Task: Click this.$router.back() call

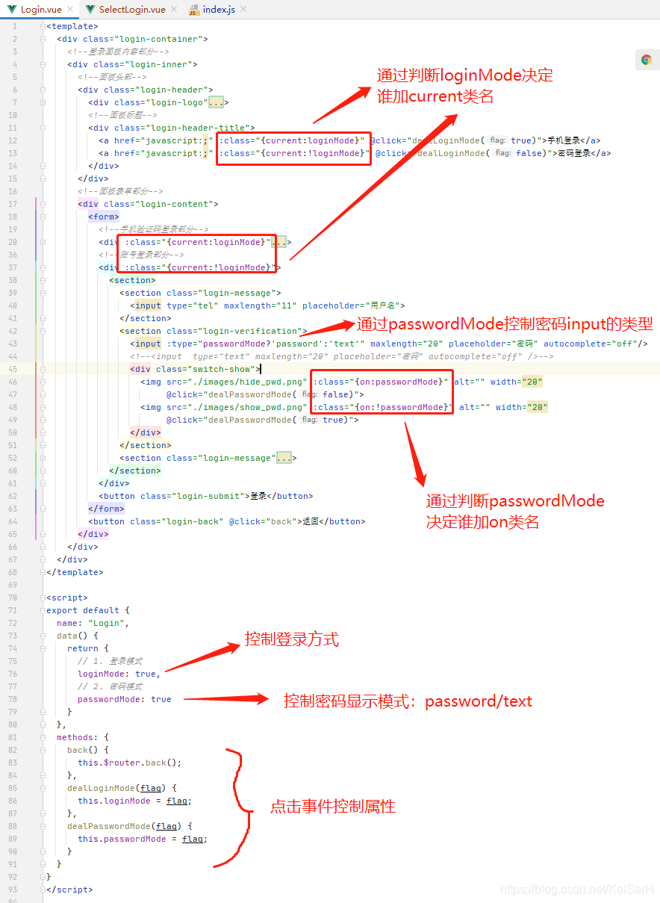Action: point(130,763)
